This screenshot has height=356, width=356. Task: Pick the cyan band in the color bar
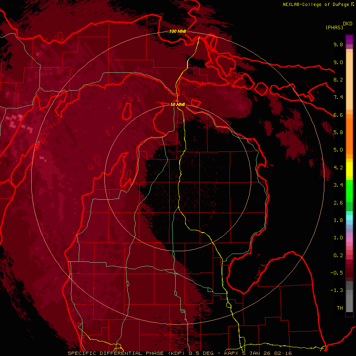click(x=349, y=217)
